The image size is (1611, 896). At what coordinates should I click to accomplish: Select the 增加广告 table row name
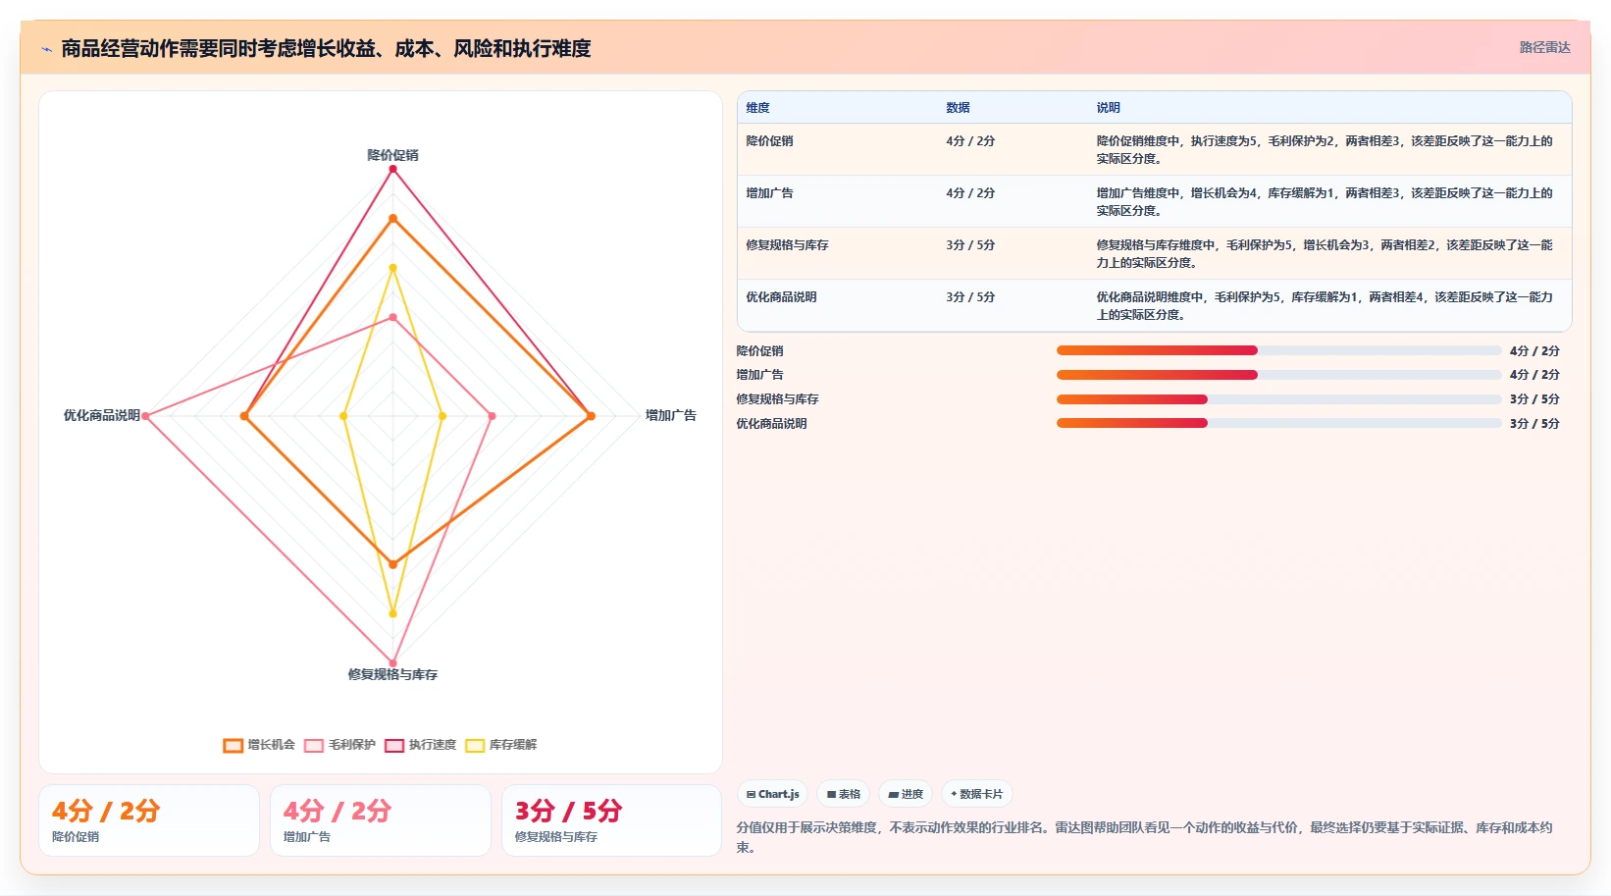[x=769, y=193]
